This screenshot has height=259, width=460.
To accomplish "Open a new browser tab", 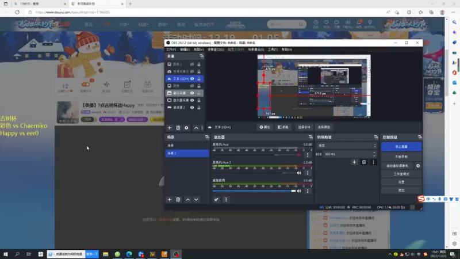I will 131,4.
